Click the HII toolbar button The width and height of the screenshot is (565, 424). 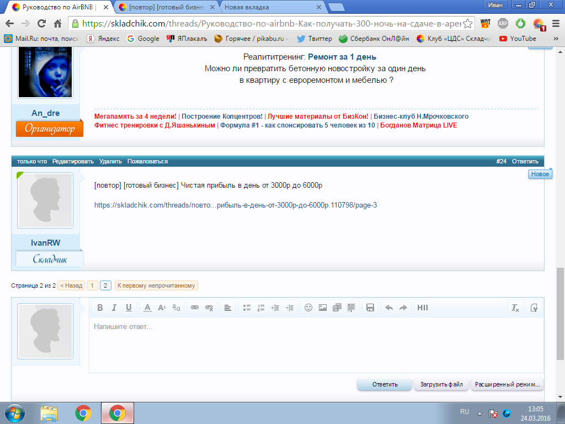[x=422, y=308]
